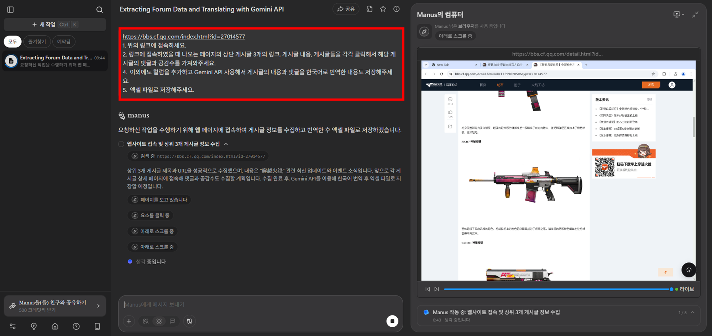Select the translate mode icon in message box
This screenshot has width=712, height=336.
tap(146, 321)
